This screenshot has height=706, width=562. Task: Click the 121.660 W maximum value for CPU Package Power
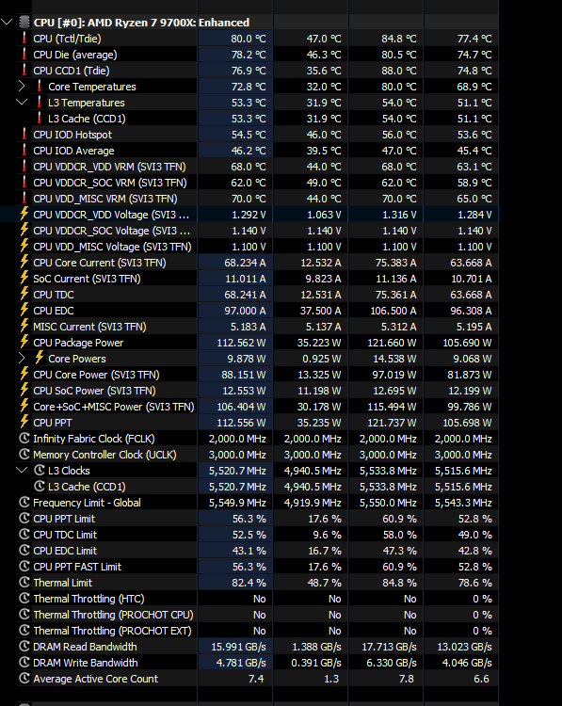pyautogui.click(x=392, y=343)
